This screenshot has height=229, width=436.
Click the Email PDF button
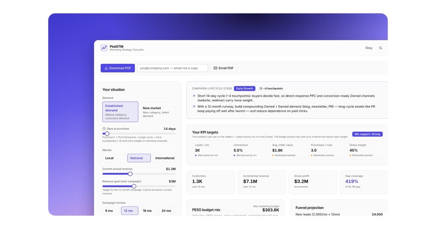[223, 68]
